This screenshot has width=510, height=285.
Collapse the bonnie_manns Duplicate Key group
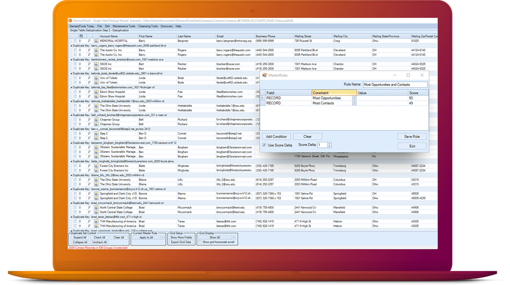coord(72,189)
